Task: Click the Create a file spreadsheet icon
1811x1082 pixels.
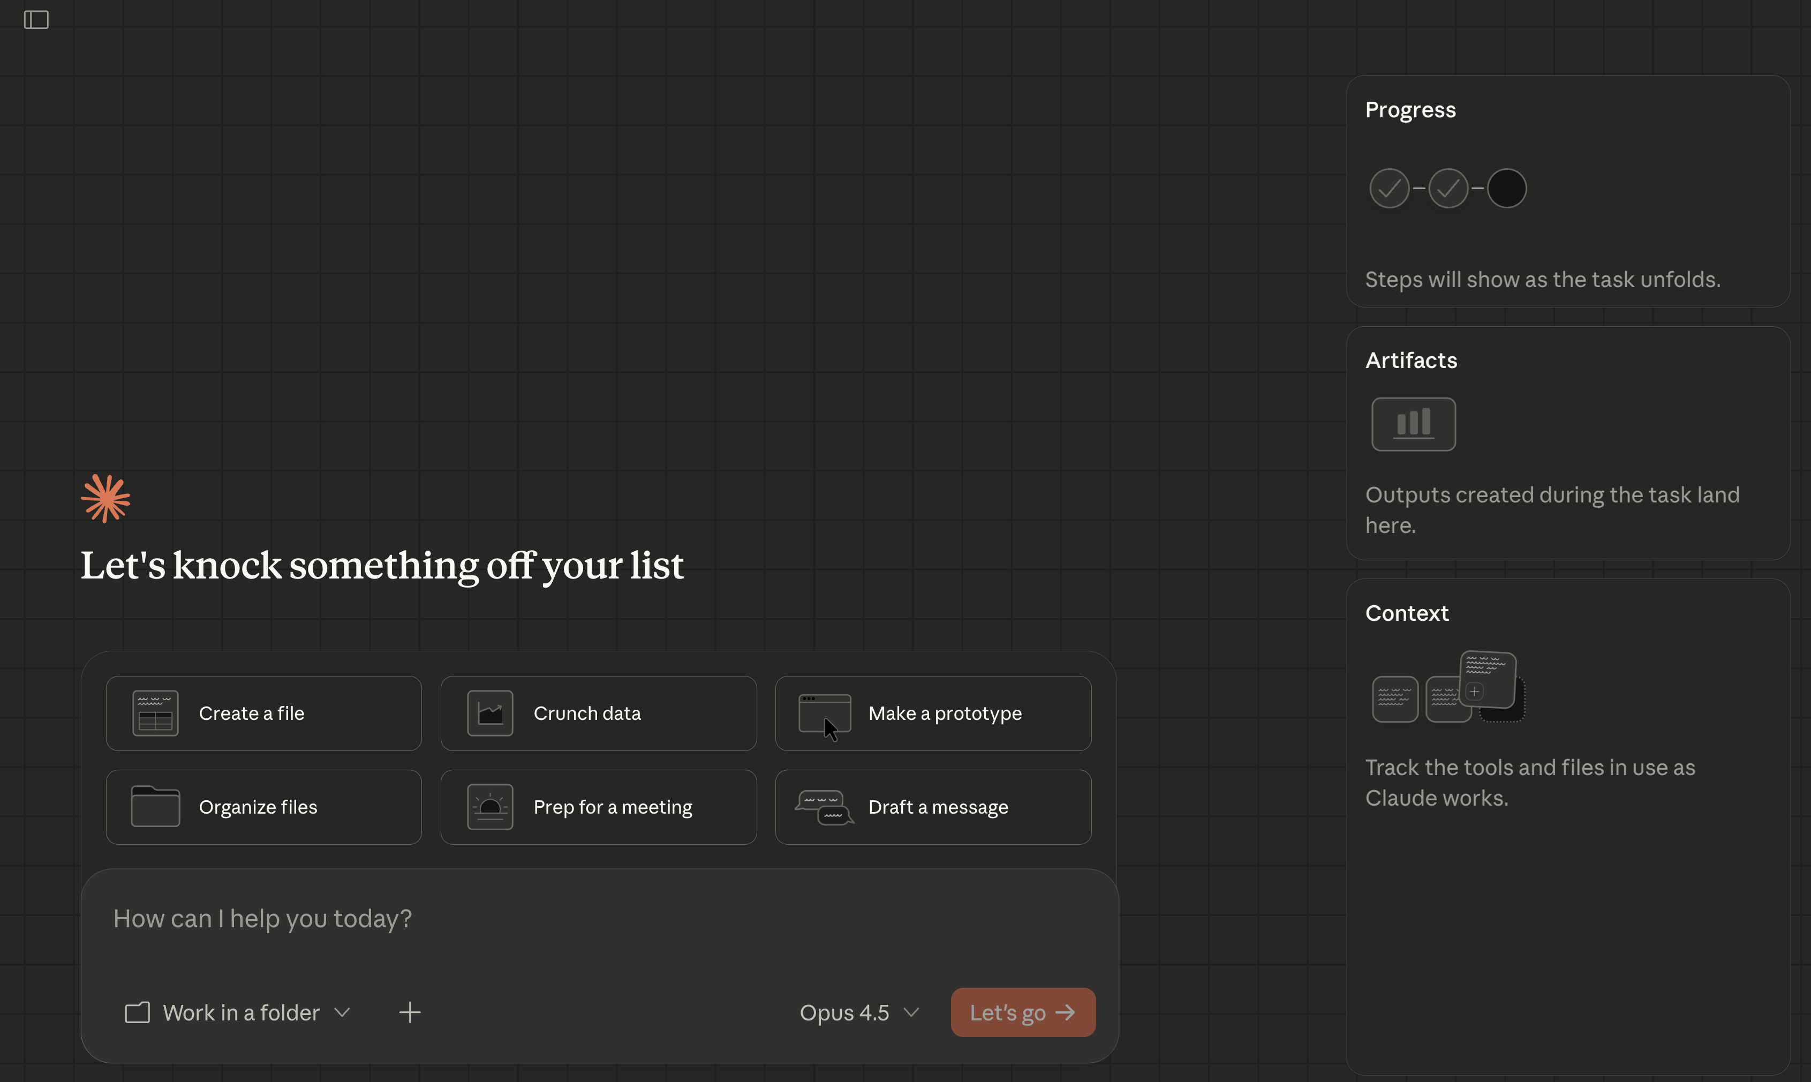Action: (x=155, y=713)
